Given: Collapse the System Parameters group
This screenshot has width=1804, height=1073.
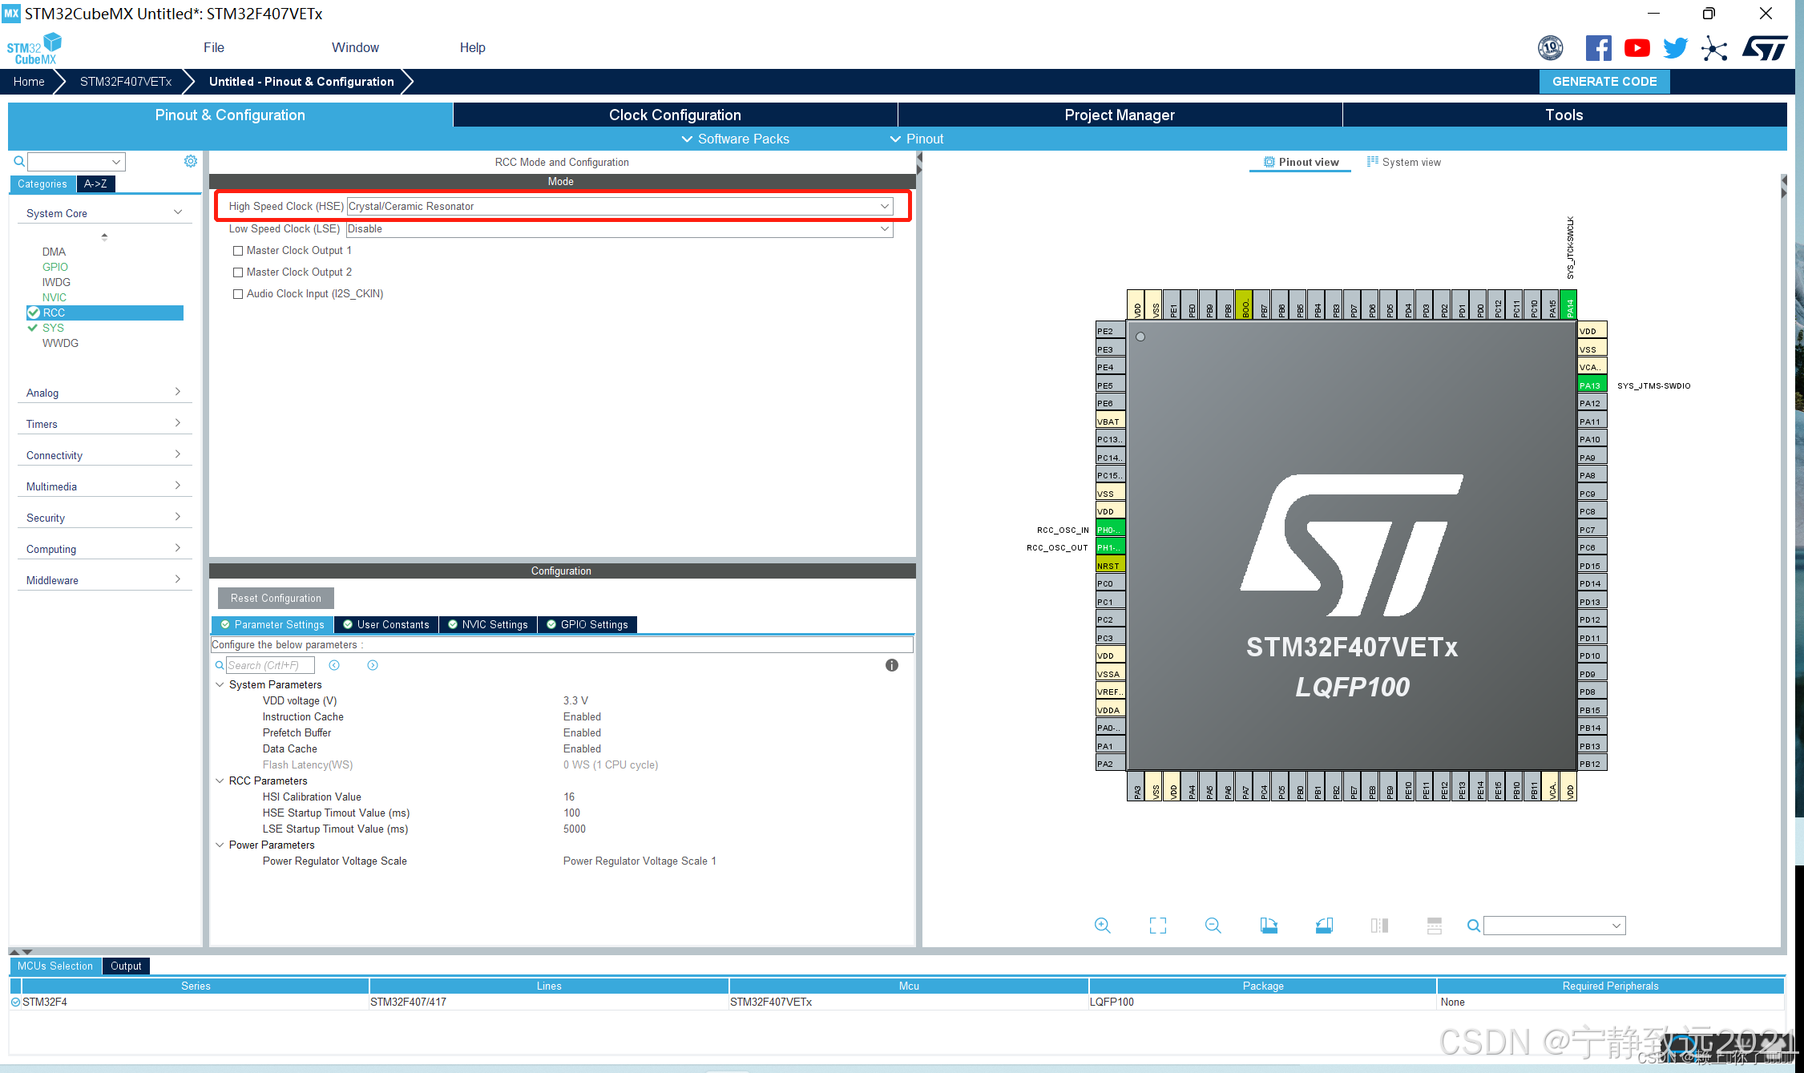Looking at the screenshot, I should 220,684.
